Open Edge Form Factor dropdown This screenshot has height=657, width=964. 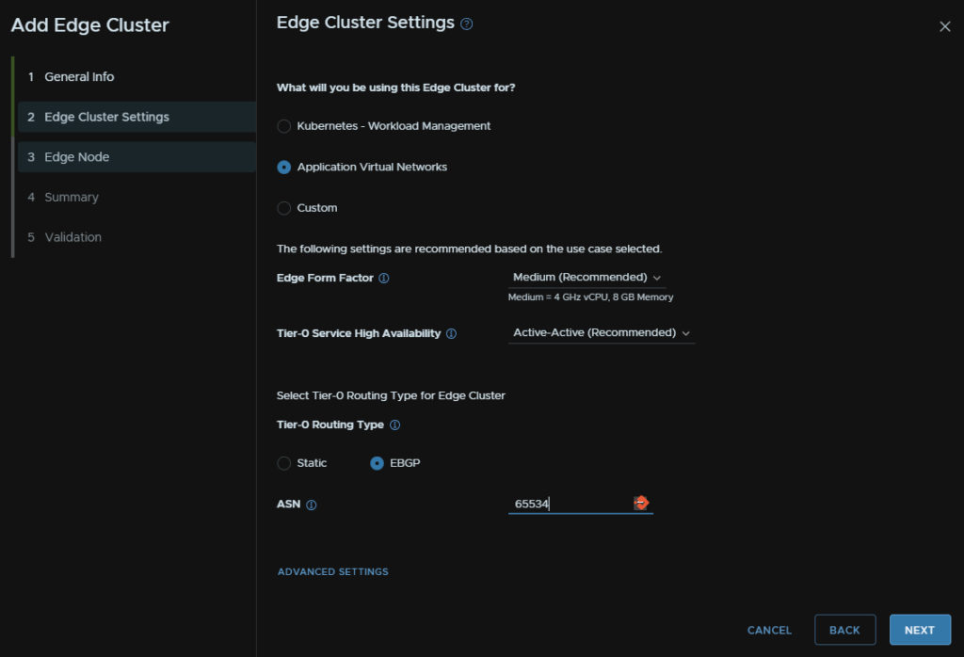(x=586, y=277)
